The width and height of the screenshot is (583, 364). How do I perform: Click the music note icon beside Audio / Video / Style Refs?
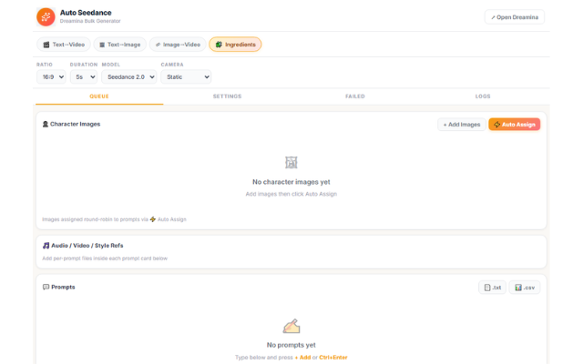coord(46,246)
